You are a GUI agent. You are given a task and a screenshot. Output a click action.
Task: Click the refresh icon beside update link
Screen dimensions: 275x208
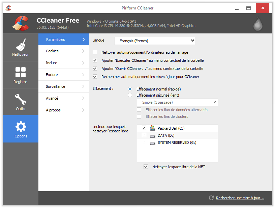click(211, 198)
